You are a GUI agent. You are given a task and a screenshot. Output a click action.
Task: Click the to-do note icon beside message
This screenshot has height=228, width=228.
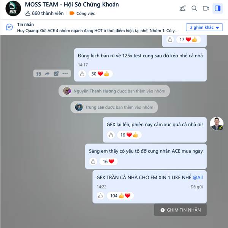(x=56, y=74)
